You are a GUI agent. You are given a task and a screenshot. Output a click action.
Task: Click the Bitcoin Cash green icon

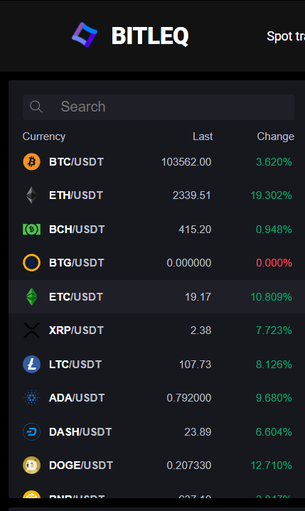pyautogui.click(x=31, y=230)
